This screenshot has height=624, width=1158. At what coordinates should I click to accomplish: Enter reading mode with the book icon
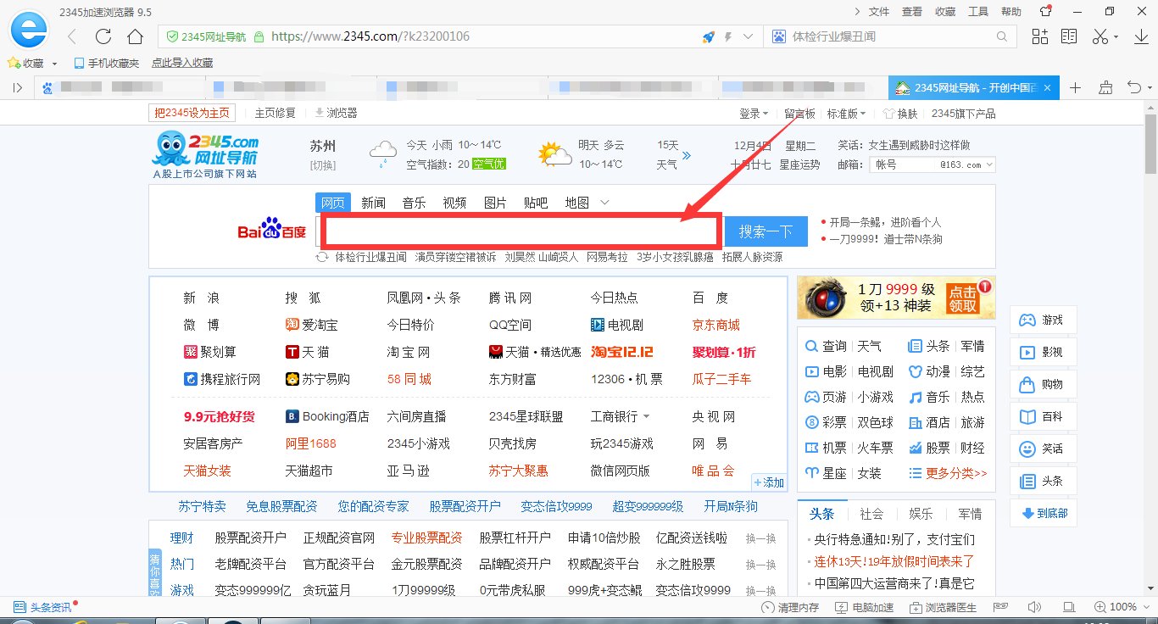[x=1067, y=36]
